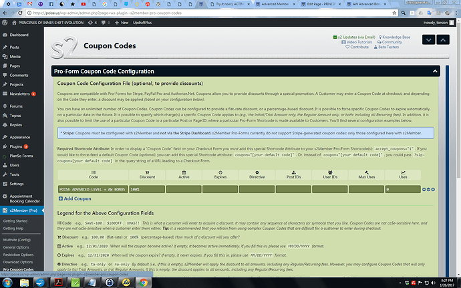Open Getting Help submenu item
Viewport: 461px width, 288px height.
pos(13,229)
